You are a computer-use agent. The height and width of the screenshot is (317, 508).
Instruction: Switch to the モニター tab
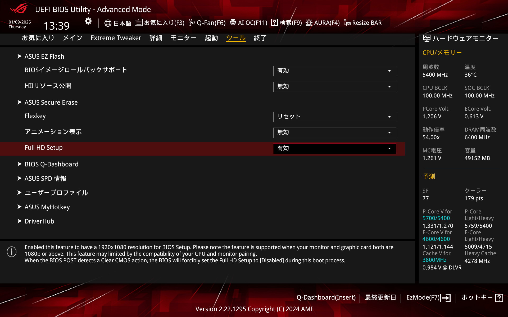point(183,38)
